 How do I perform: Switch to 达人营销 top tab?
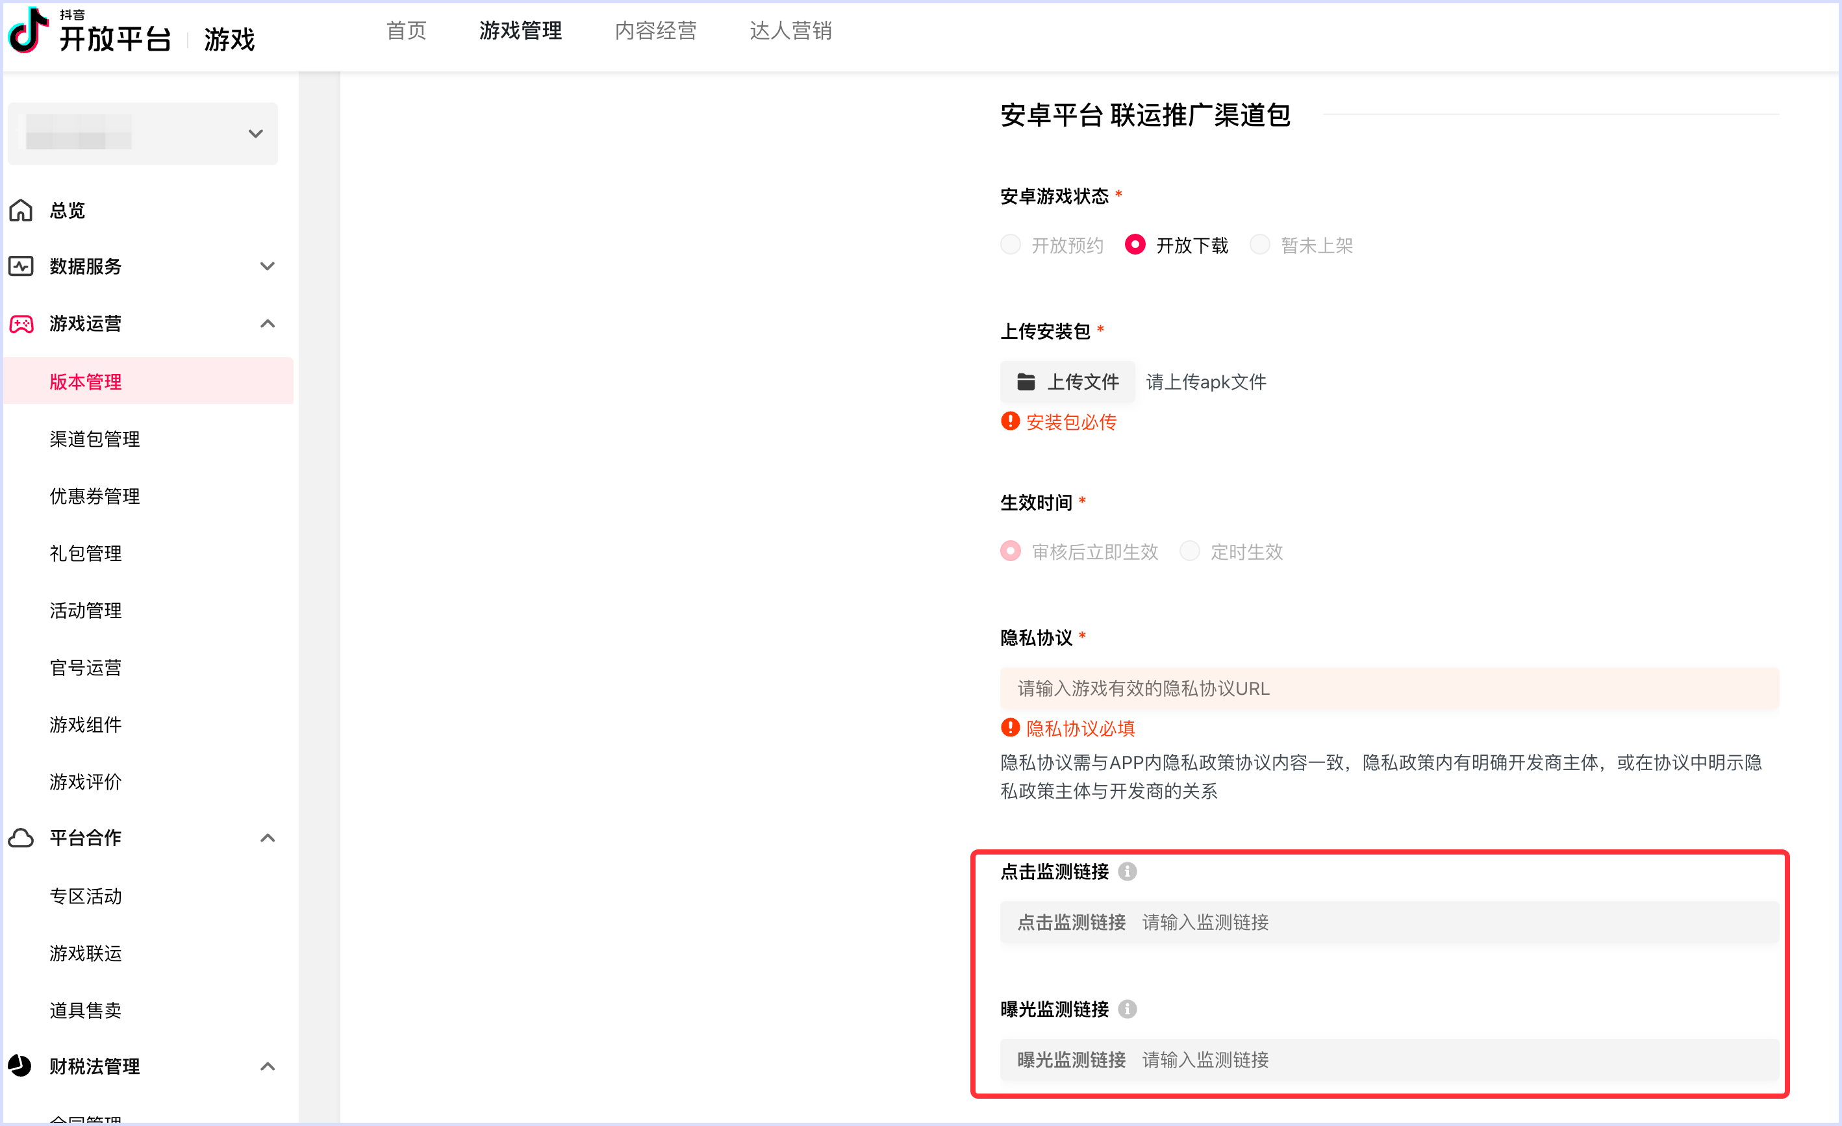pos(791,31)
